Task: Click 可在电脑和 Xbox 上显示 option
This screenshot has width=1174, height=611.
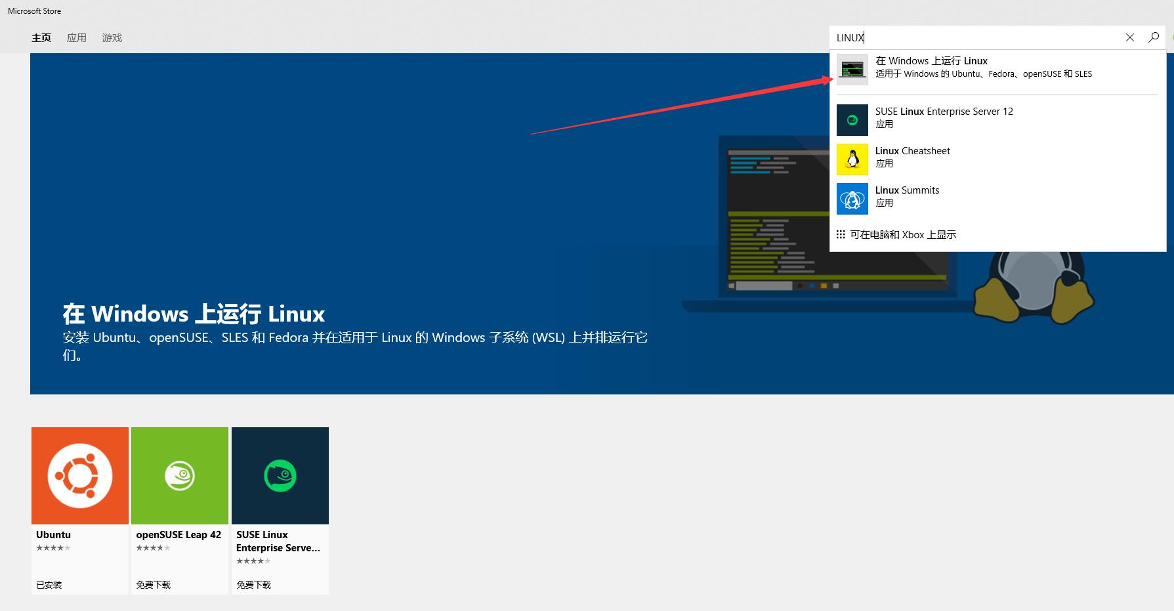Action: click(904, 235)
